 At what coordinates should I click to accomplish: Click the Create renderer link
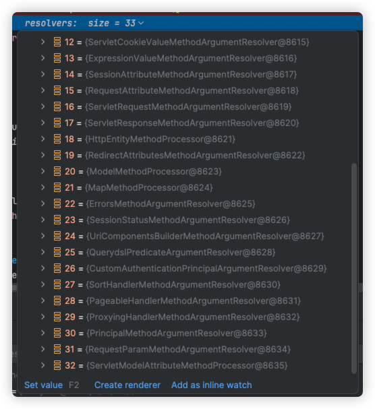tap(127, 385)
